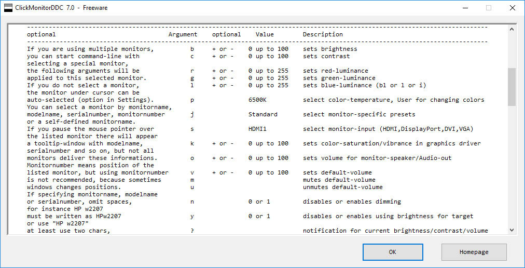Click 'disables or enables dimming' text
This screenshot has height=268, width=525.
[352, 202]
